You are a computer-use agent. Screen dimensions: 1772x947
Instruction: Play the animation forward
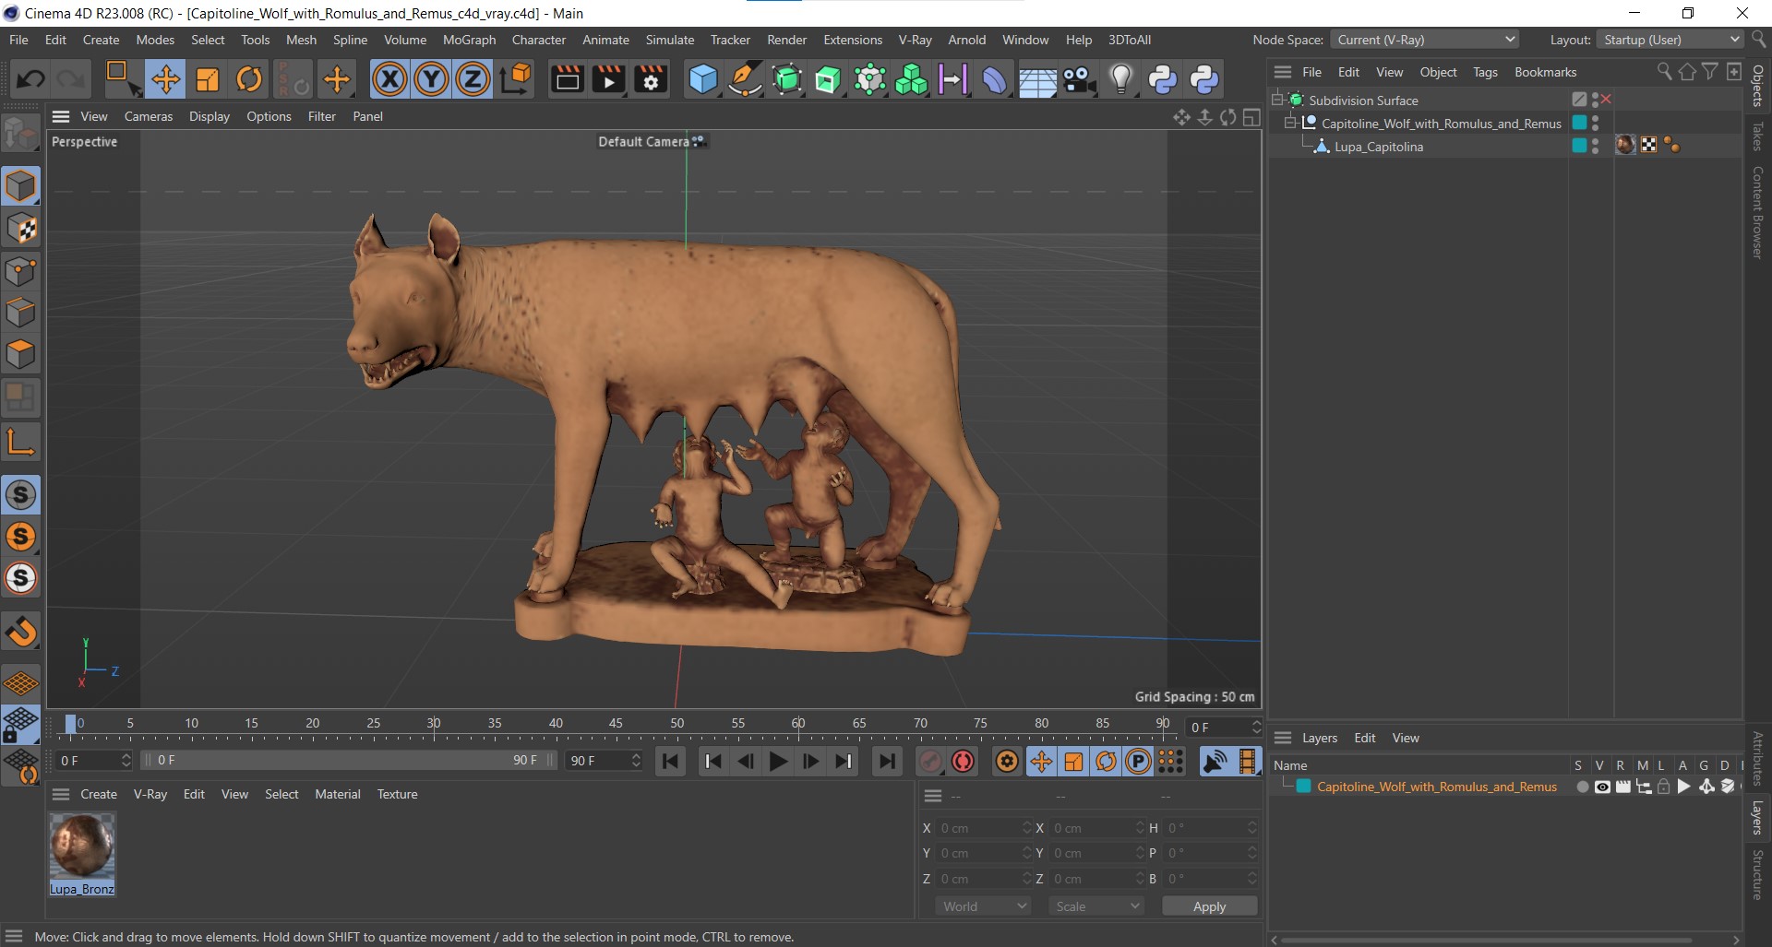(x=778, y=762)
